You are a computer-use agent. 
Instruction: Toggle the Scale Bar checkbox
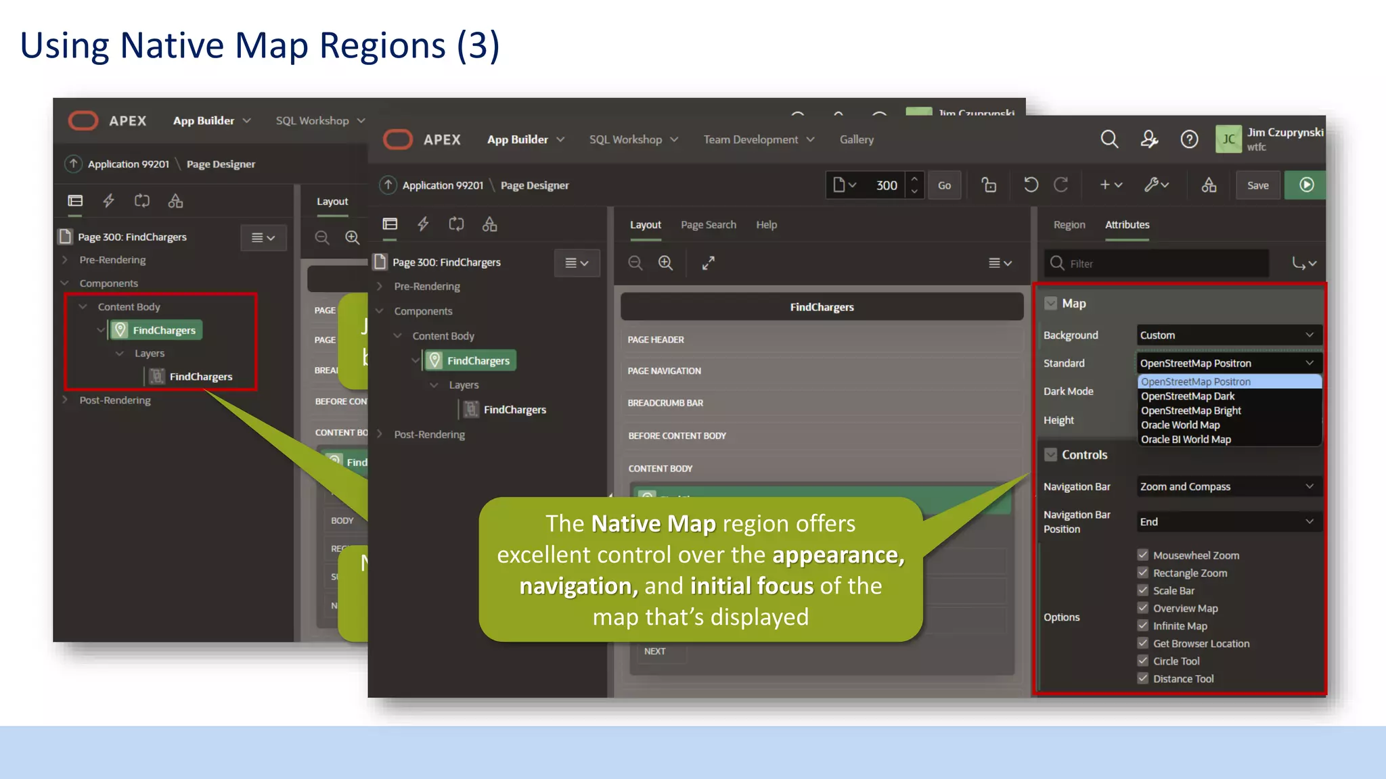click(1143, 590)
